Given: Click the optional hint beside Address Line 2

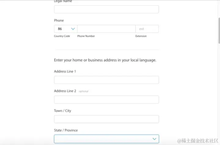Looking at the screenshot, I should tap(84, 91).
